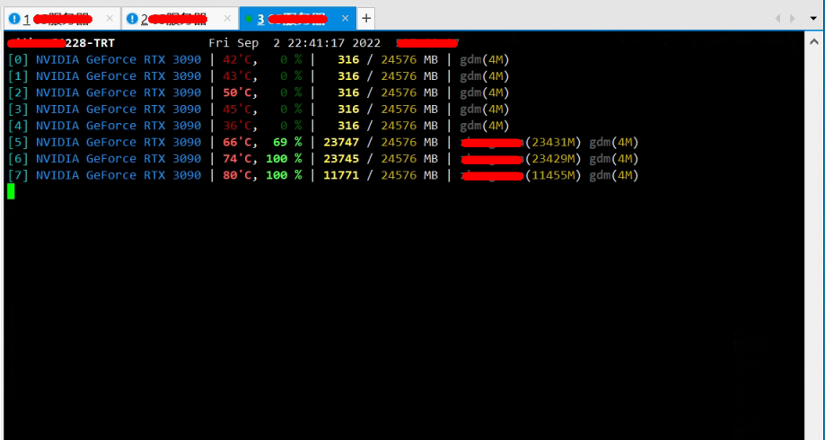The image size is (825, 440).
Task: Click the used memory value 11771
Action: pyautogui.click(x=341, y=175)
